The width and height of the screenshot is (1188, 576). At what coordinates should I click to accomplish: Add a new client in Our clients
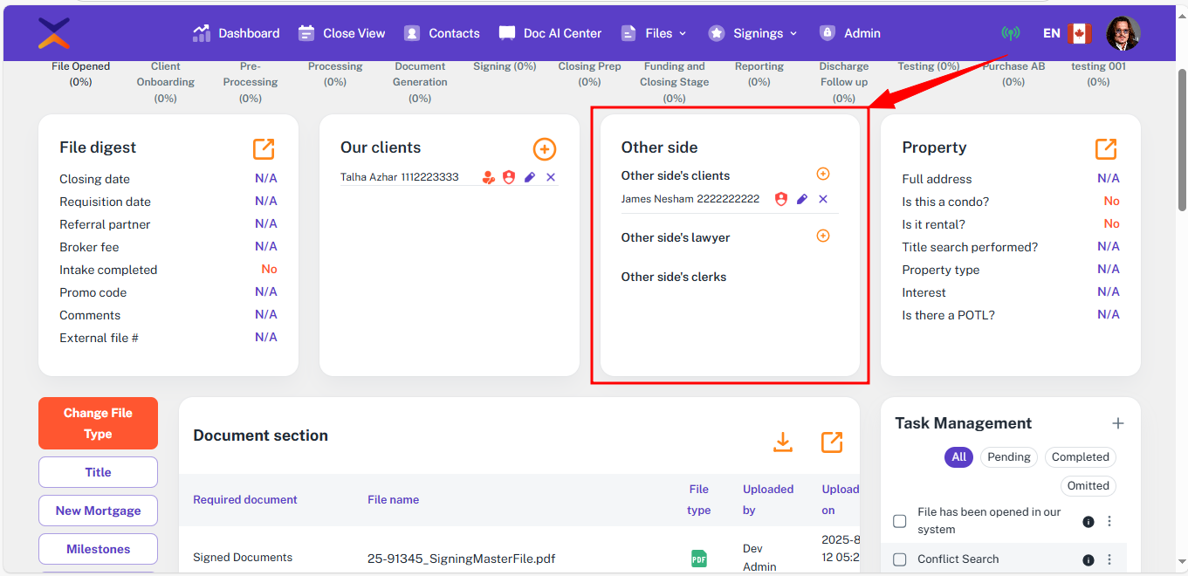[544, 149]
